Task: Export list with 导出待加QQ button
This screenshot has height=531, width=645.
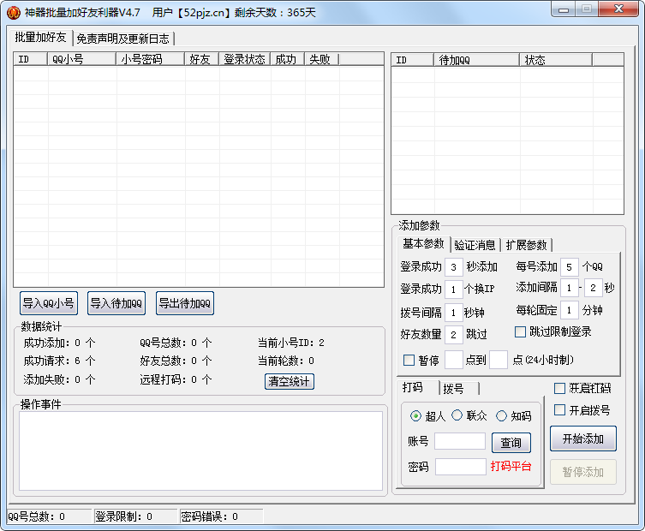Action: [184, 303]
